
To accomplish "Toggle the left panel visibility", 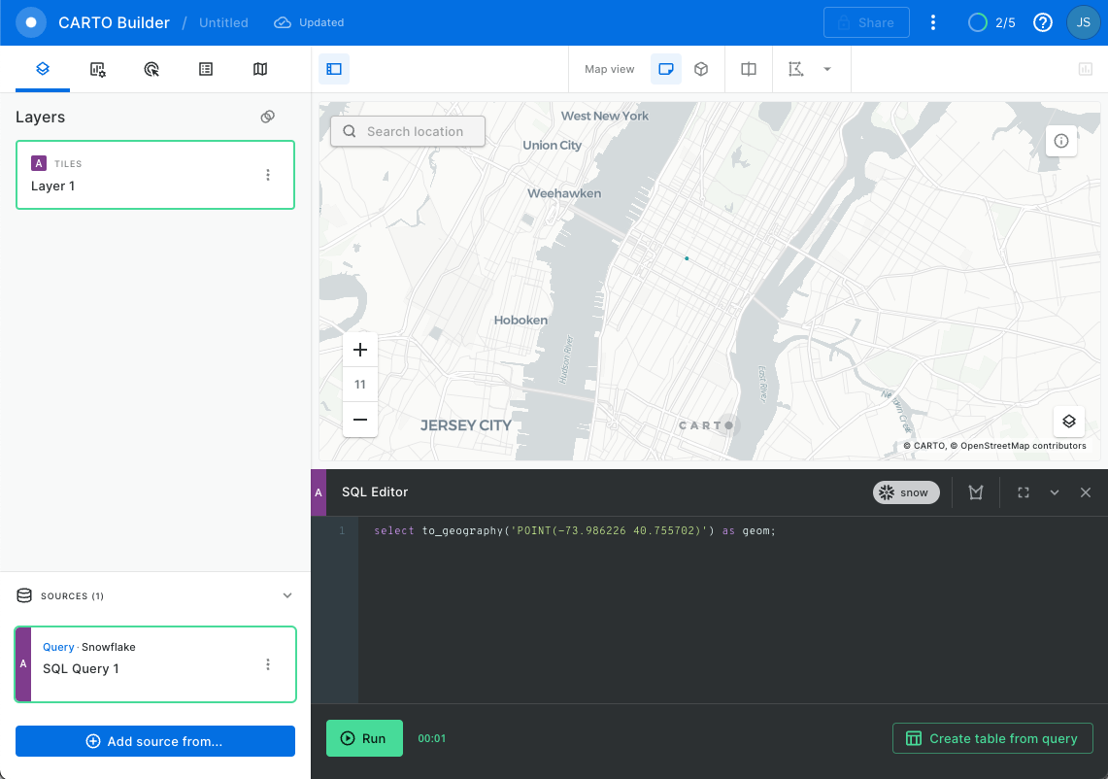I will [x=334, y=69].
